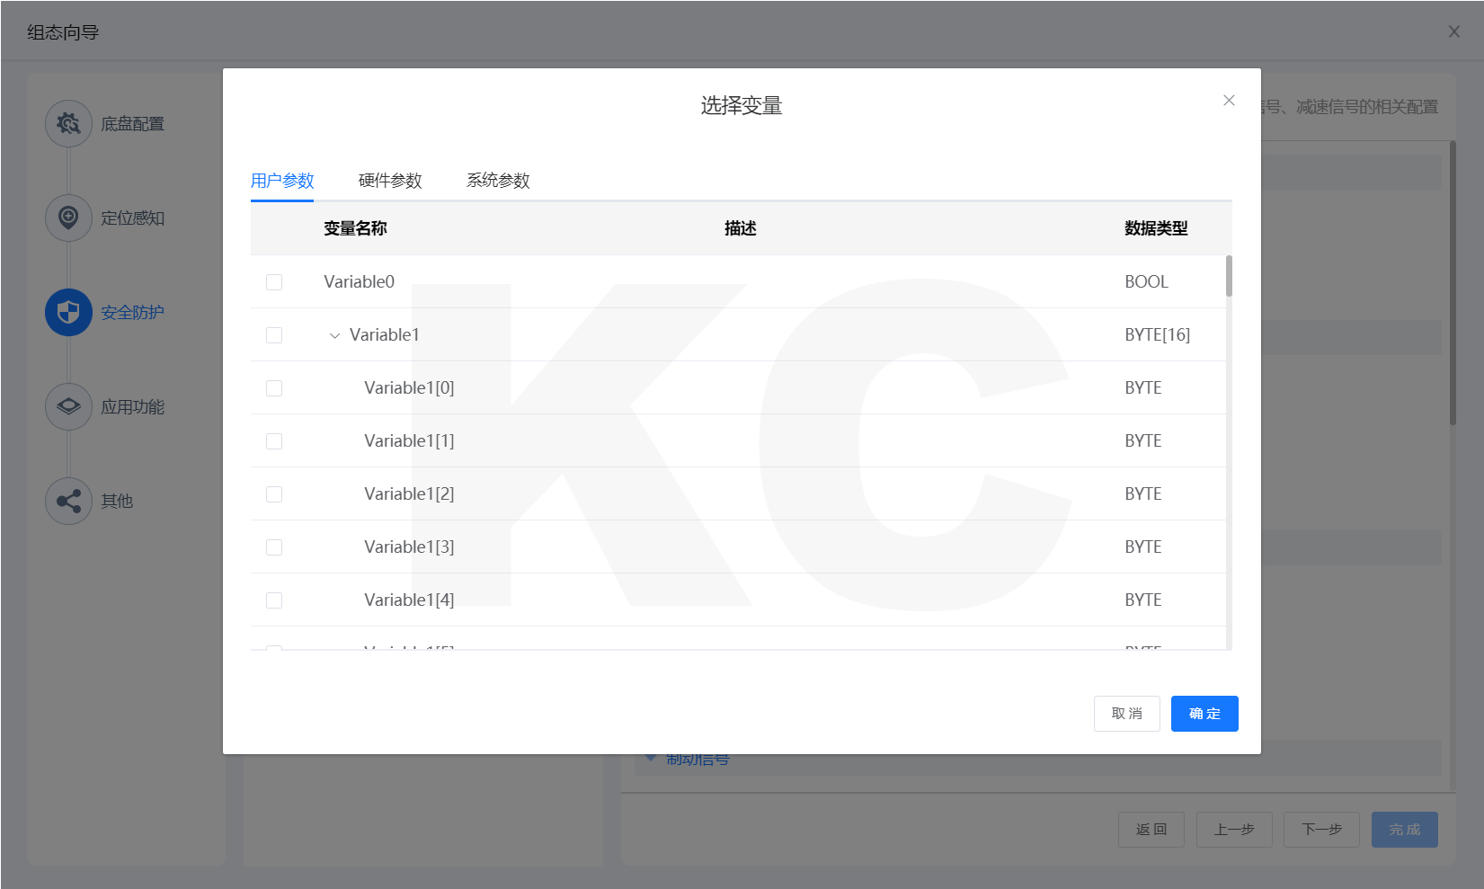Viewport: 1484px width, 889px height.
Task: Click the 安全防护 step label
Action: [132, 313]
